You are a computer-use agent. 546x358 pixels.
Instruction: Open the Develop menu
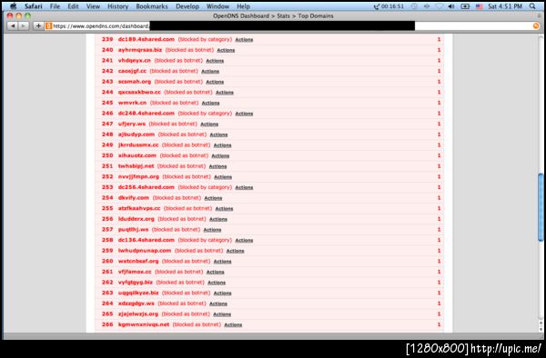pos(187,6)
